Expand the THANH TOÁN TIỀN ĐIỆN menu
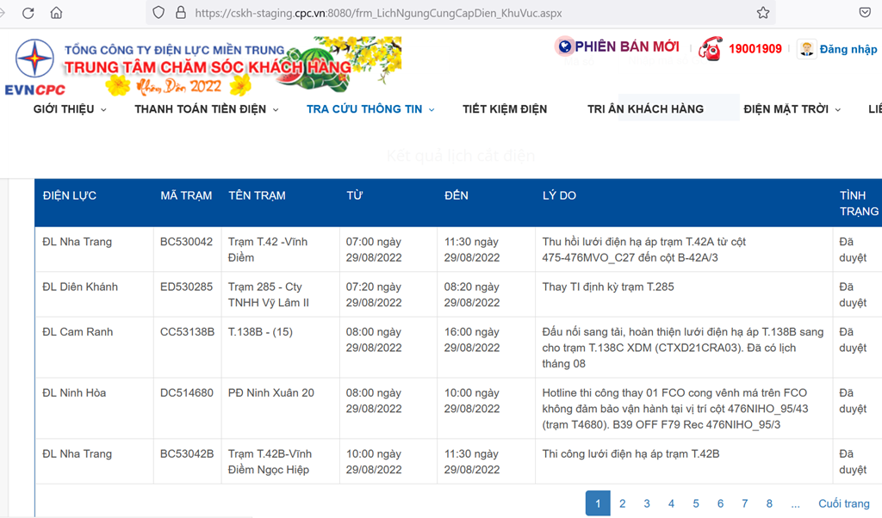The image size is (882, 518). tap(206, 109)
